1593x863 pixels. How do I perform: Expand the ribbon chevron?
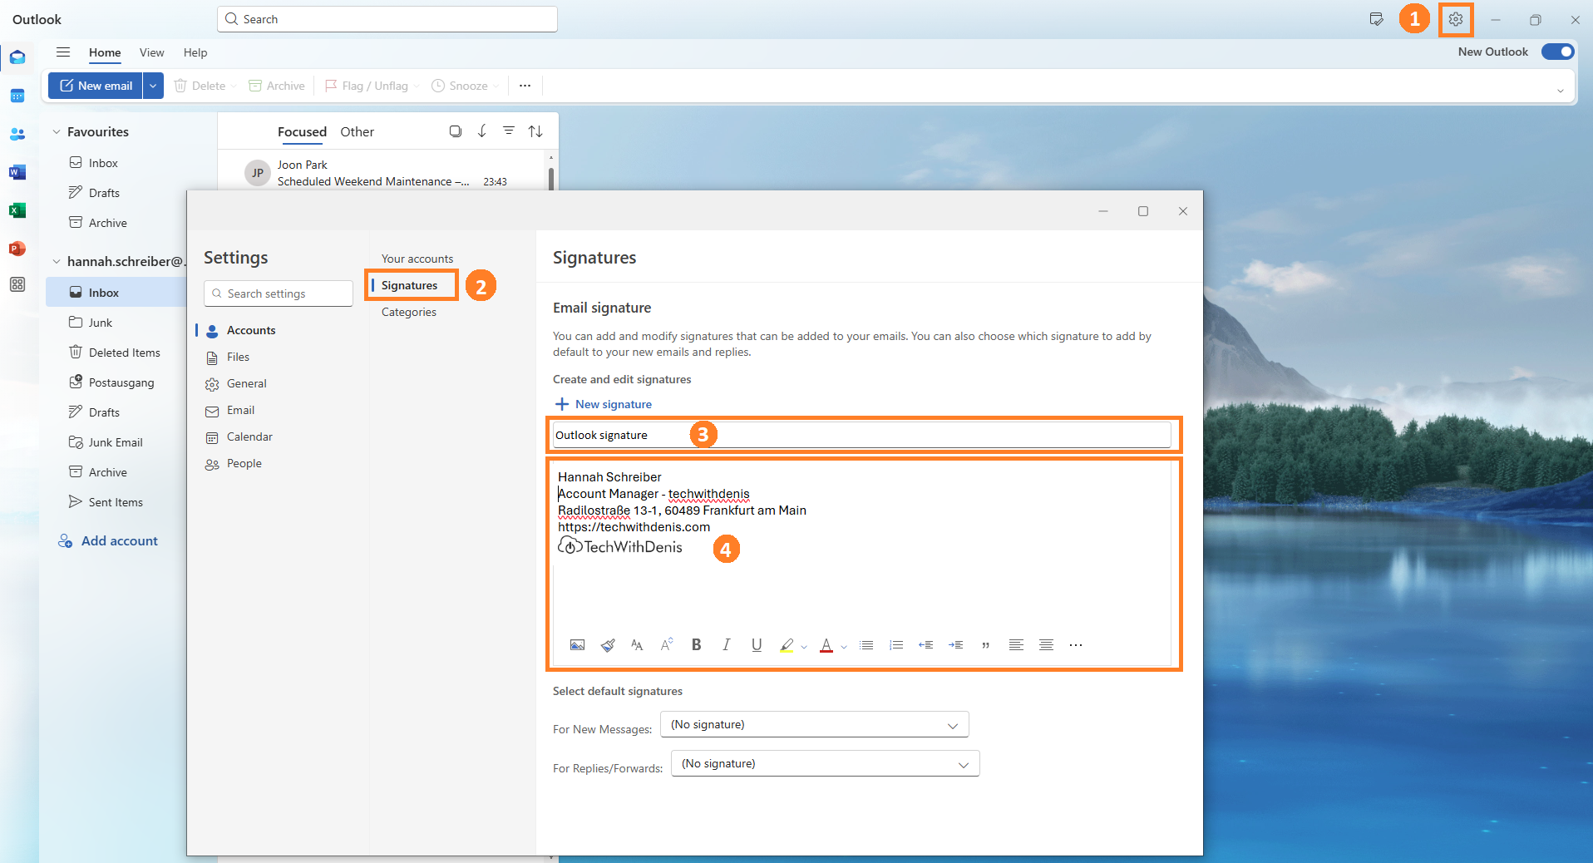coord(1560,91)
